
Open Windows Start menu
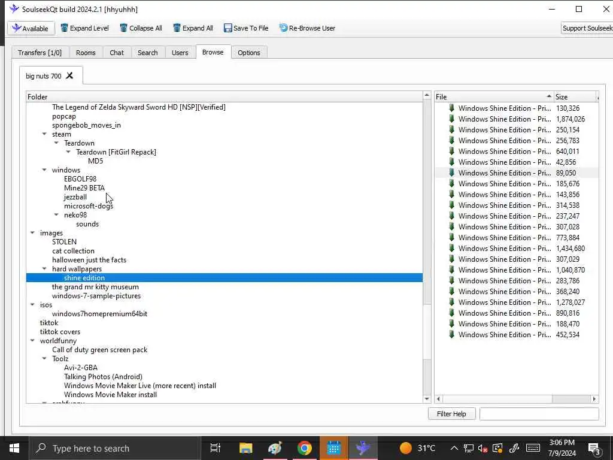click(14, 448)
